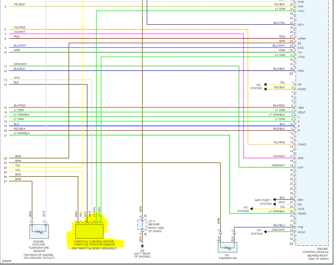
Task: Click the VTA1 terminal label
Action: click(301, 11)
